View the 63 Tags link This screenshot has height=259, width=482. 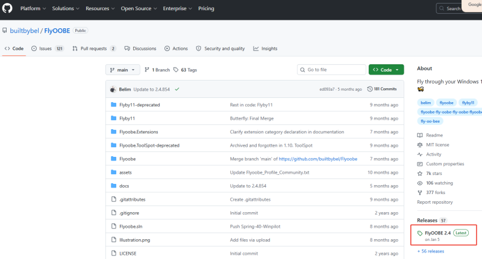coord(185,70)
